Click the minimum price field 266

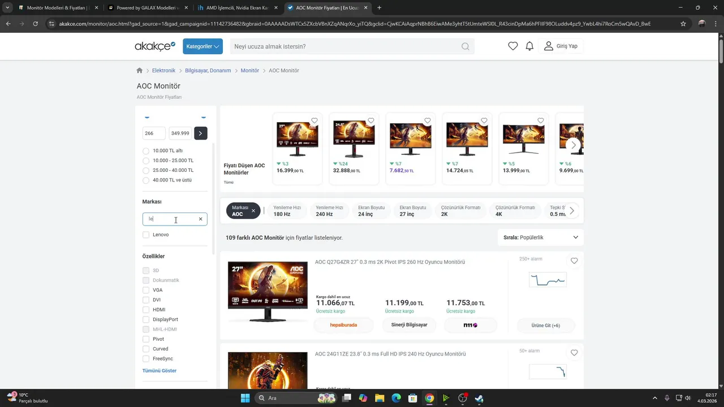[154, 133]
